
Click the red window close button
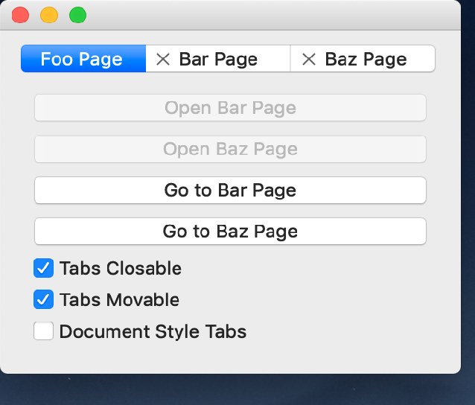(21, 15)
